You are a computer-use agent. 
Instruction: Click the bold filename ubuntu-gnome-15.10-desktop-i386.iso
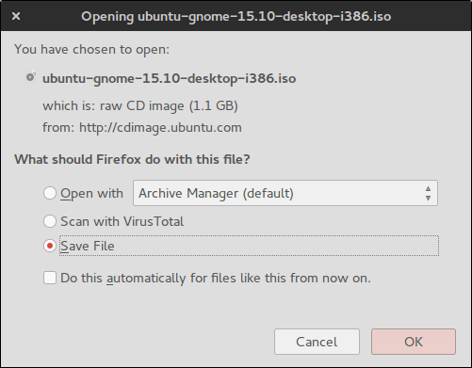click(170, 78)
